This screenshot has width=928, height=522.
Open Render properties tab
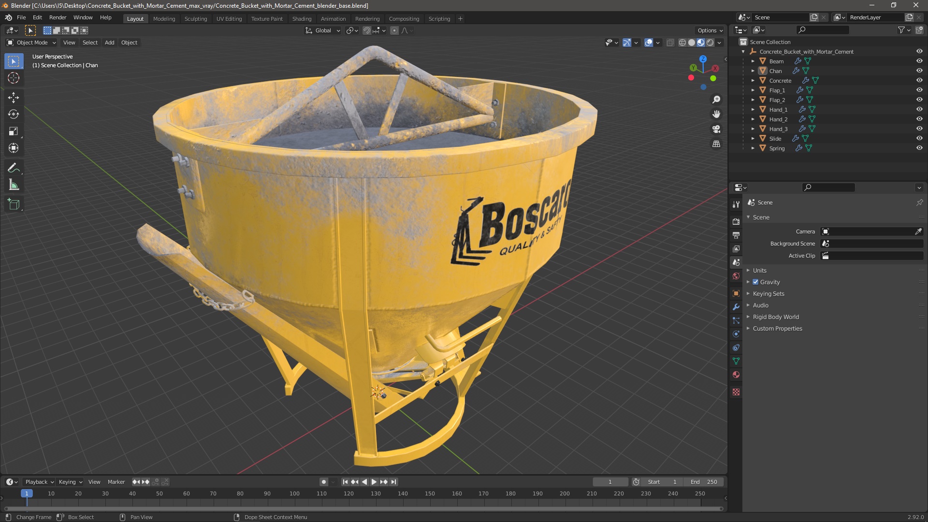[736, 222]
